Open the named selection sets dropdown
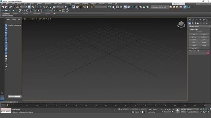Viewport: 211px width, 118px height. (101, 7)
